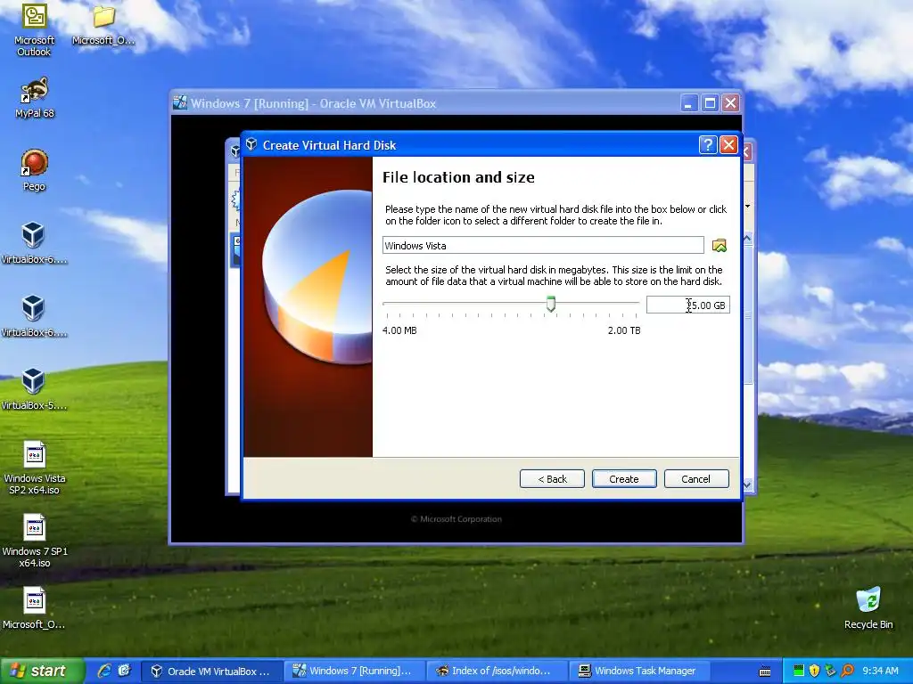Click the VirtualBox cube icon in dialog title

(x=251, y=144)
